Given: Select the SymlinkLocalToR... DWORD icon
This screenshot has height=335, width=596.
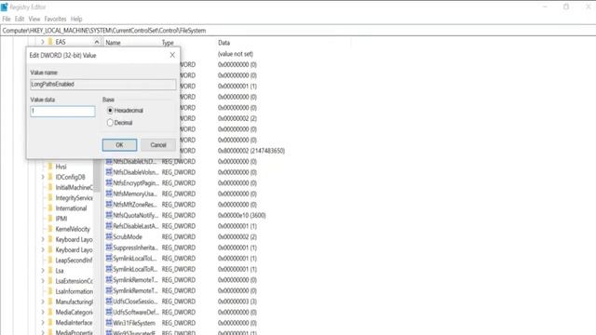Looking at the screenshot, I should (x=109, y=269).
